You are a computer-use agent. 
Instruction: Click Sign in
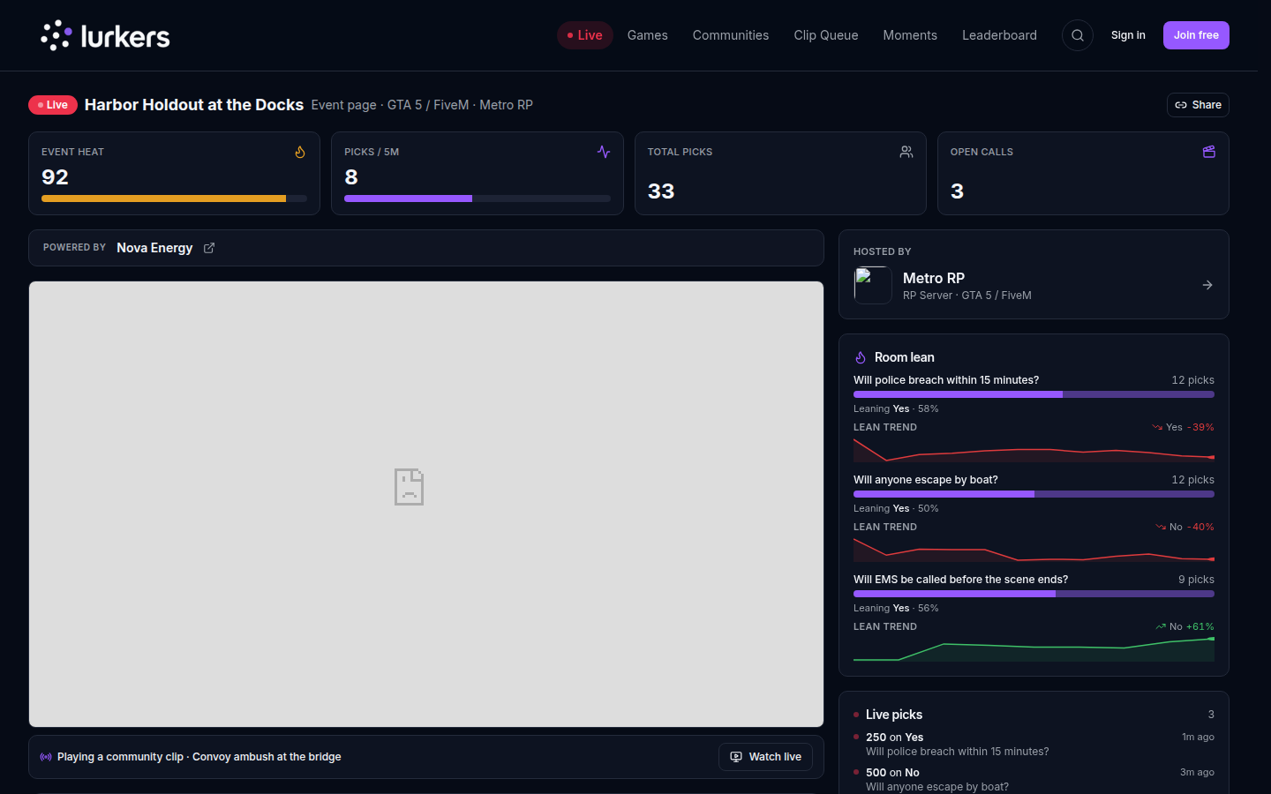point(1128,35)
